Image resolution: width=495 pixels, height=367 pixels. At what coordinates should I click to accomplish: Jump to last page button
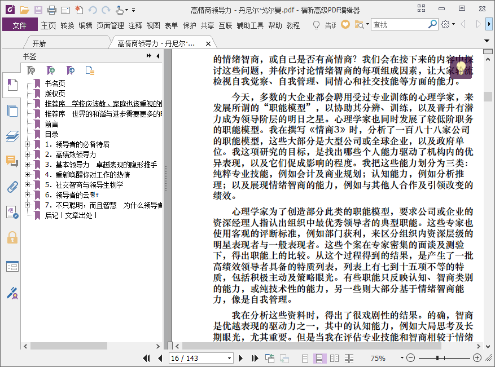pos(255,358)
